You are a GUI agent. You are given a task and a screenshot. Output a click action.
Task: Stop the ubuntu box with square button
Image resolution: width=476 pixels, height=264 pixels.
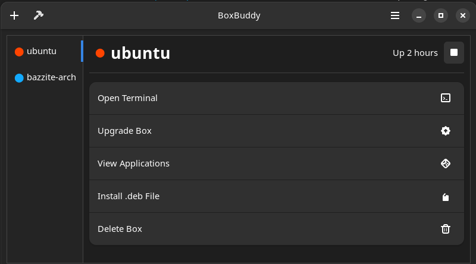[x=454, y=52]
